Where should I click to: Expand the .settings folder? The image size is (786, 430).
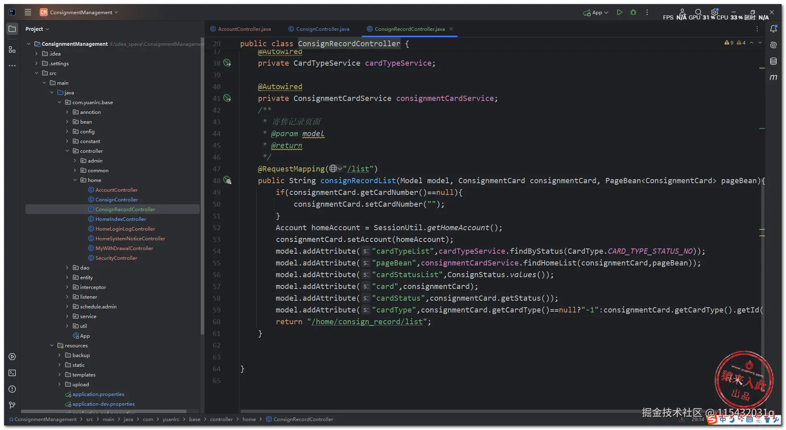(36, 63)
